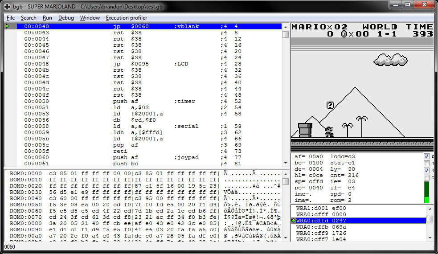Select the push af ;timer line
The height and width of the screenshot is (254, 438).
(x=149, y=101)
